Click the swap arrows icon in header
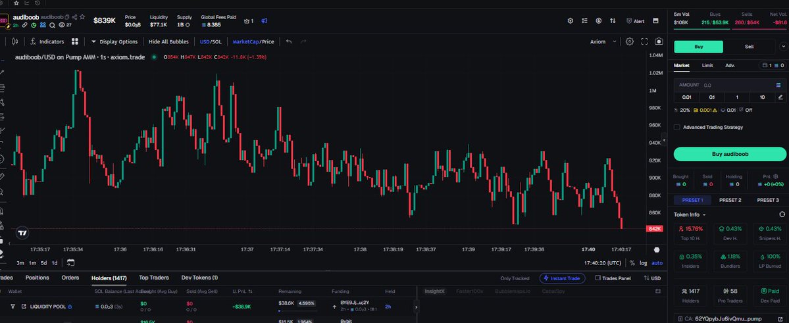The width and height of the screenshot is (789, 323). click(x=613, y=21)
